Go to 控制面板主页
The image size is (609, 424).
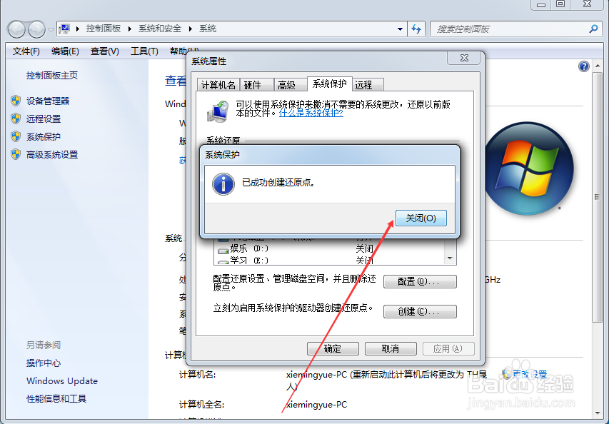(52, 76)
